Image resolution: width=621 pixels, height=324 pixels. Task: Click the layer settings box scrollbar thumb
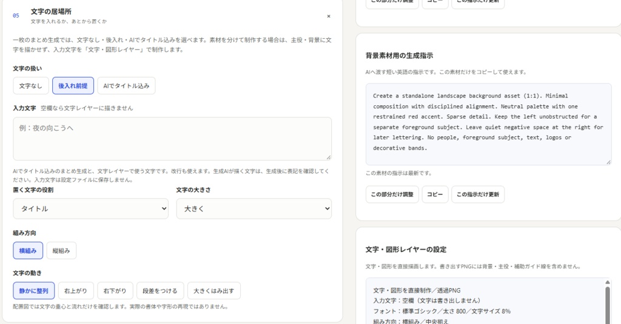[x=608, y=305]
